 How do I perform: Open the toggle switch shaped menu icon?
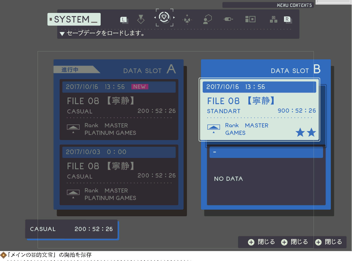(x=228, y=19)
